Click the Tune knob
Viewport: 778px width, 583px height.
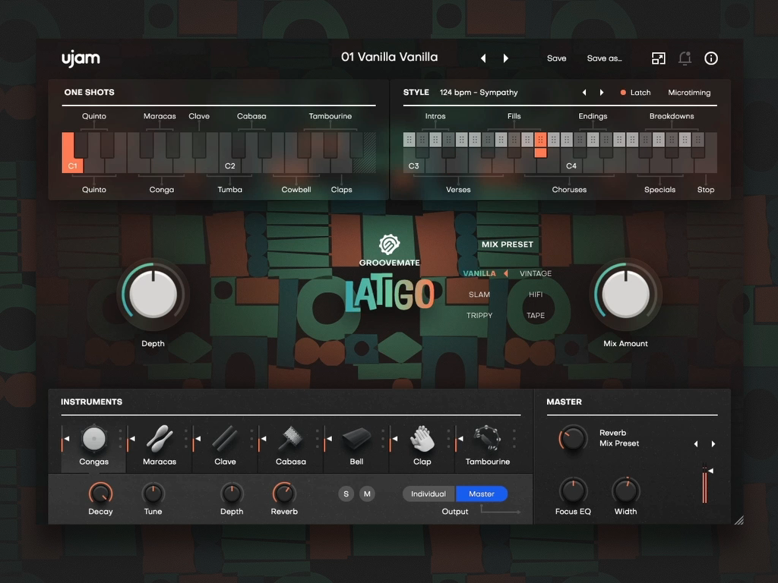point(153,493)
